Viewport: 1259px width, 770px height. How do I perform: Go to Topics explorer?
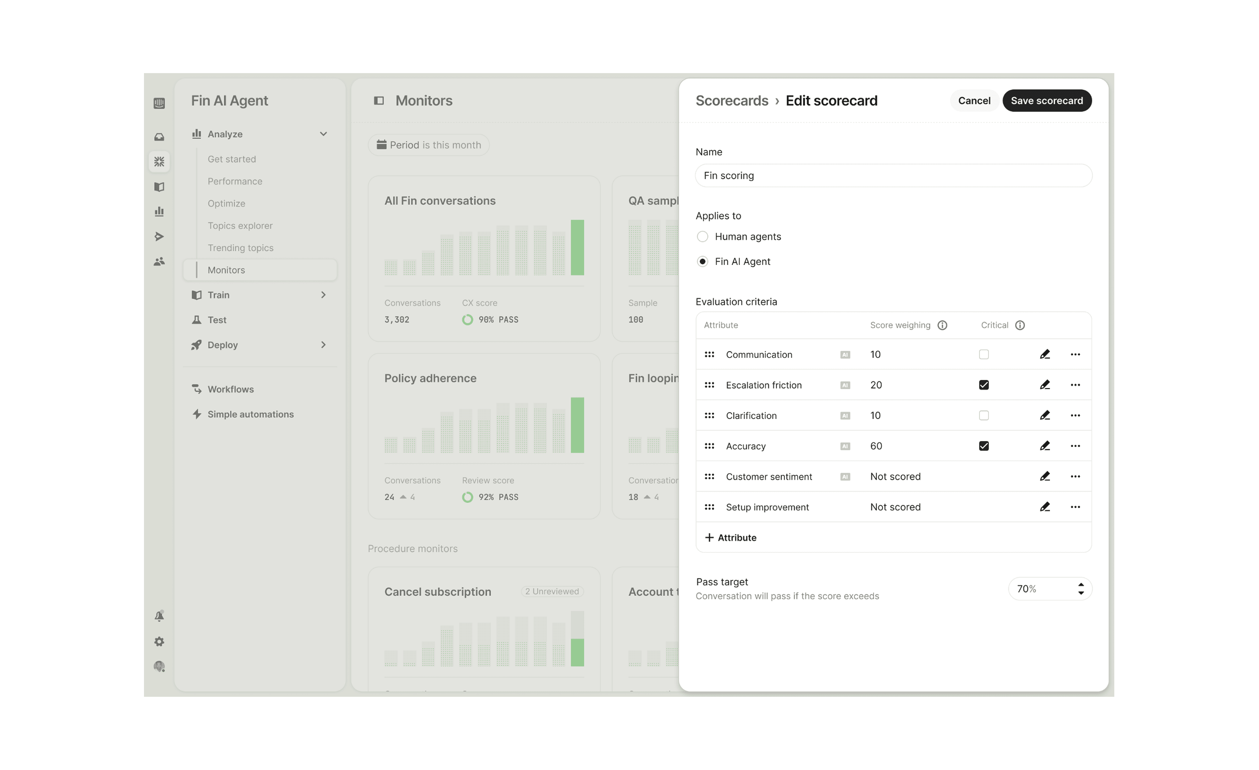pos(240,225)
